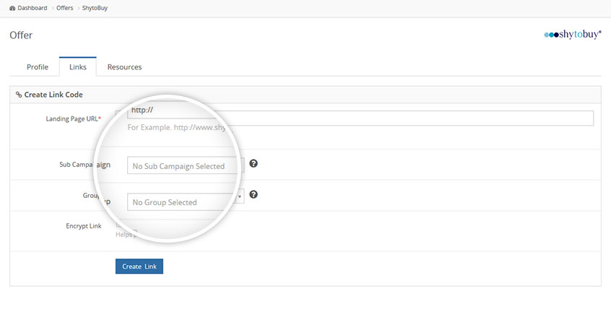Click the Landing Page URL label

pyautogui.click(x=73, y=118)
